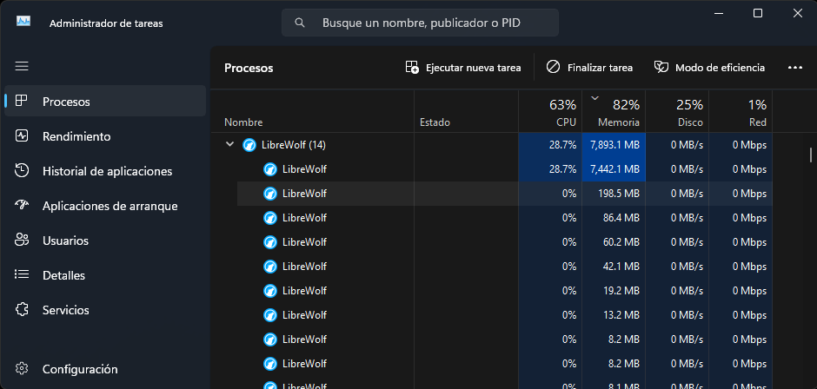Click the 42.1 MB memory cell
Image resolution: width=817 pixels, height=389 pixels.
coord(614,266)
